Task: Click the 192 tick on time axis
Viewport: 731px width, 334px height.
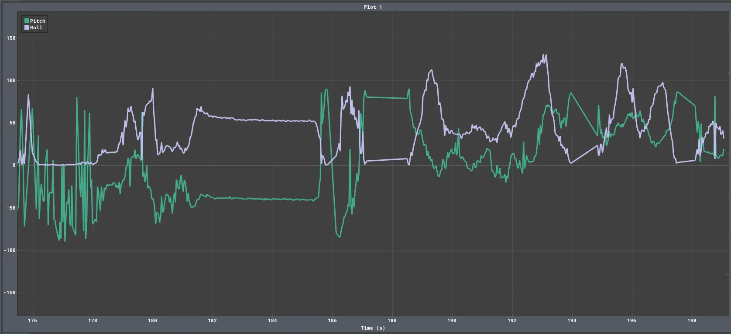Action: click(512, 320)
